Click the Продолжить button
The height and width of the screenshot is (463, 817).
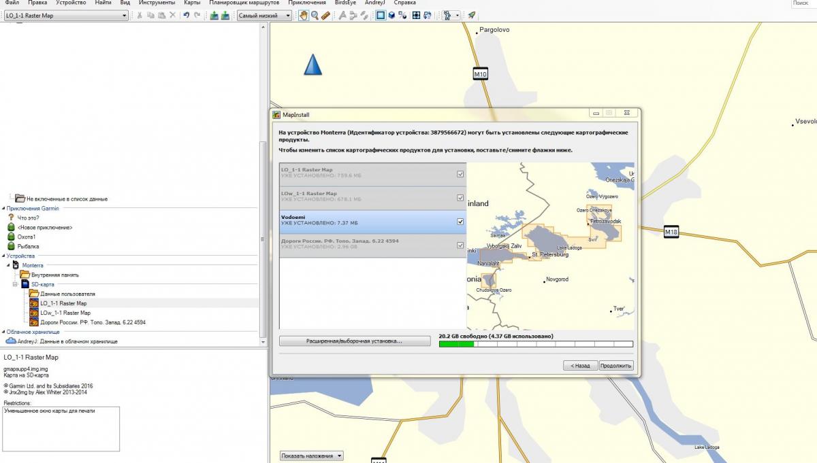click(x=615, y=366)
